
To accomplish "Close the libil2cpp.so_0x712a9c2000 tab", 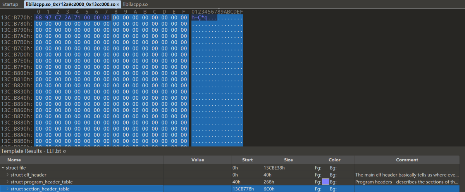I will tap(118, 4).
